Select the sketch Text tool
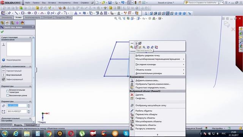The width and height of the screenshot is (243, 137). 76,13
